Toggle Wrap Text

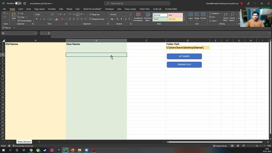coord(94,14)
